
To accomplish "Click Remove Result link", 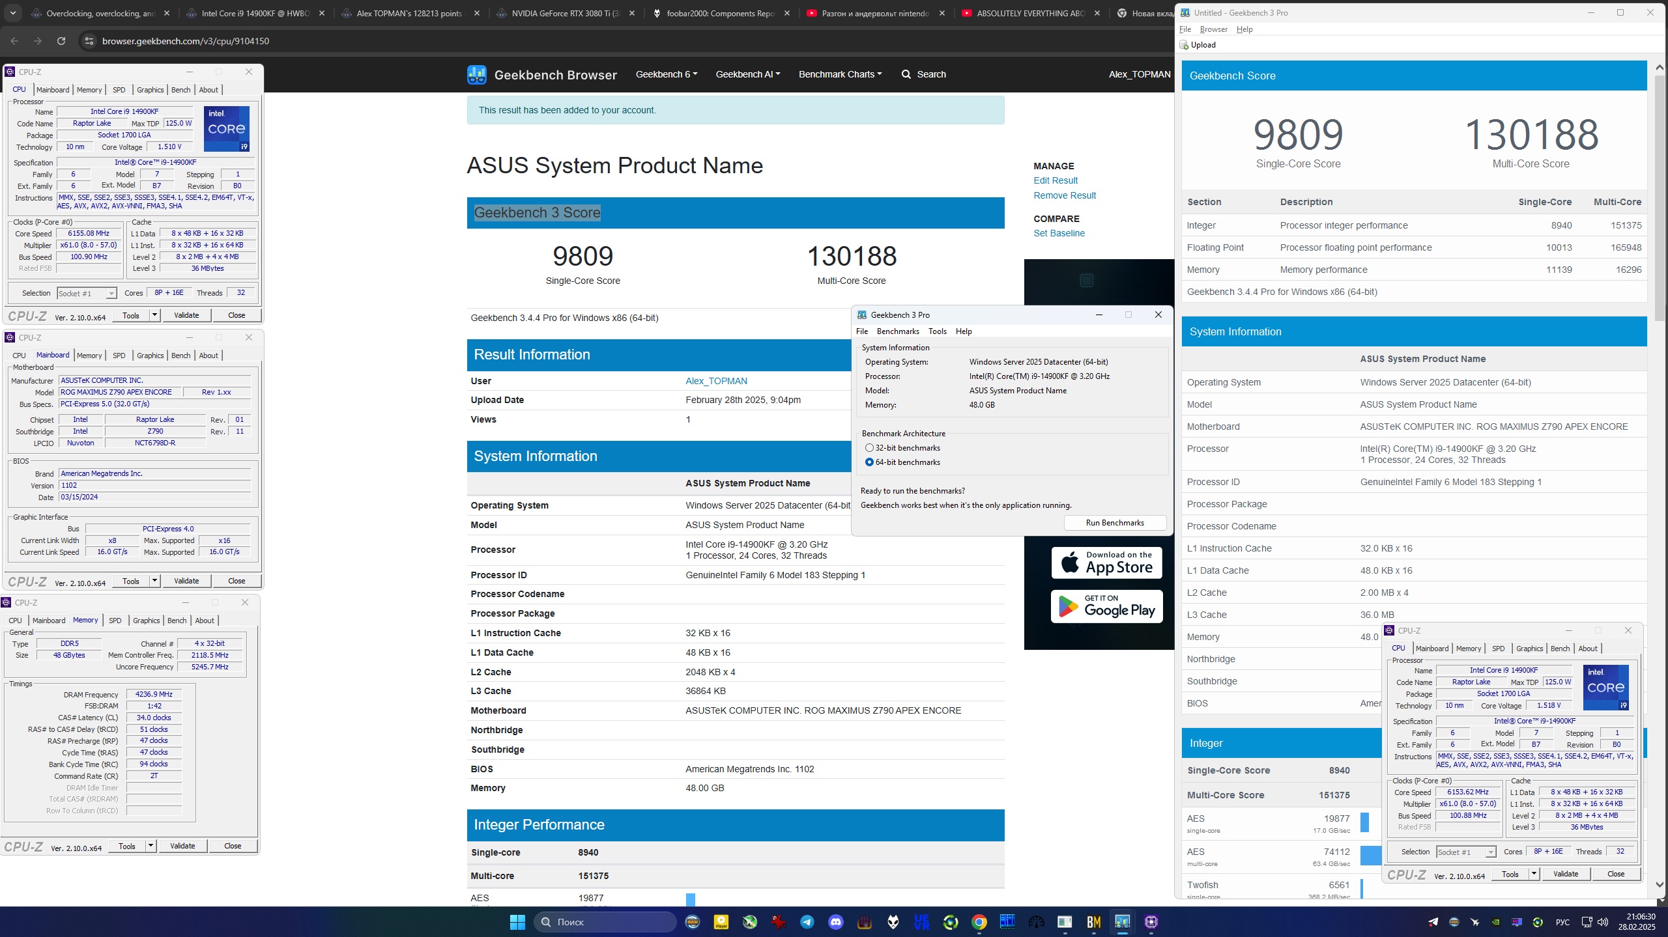I will click(x=1065, y=195).
